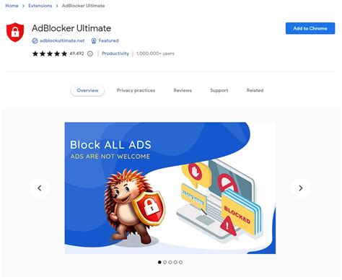
Task: Click the verified publisher checkmark icon
Action: pos(35,41)
